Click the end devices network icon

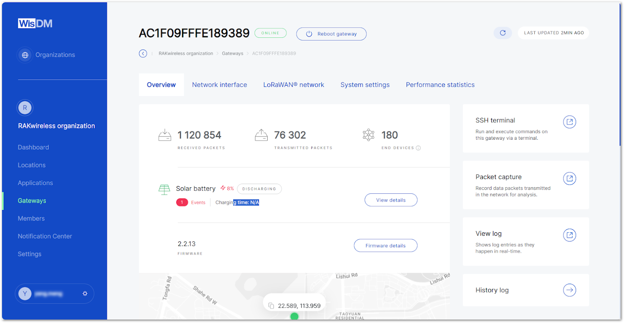click(369, 135)
